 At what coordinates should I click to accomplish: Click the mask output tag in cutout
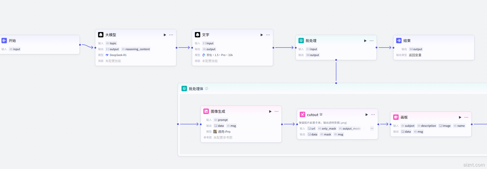[x=326, y=134]
